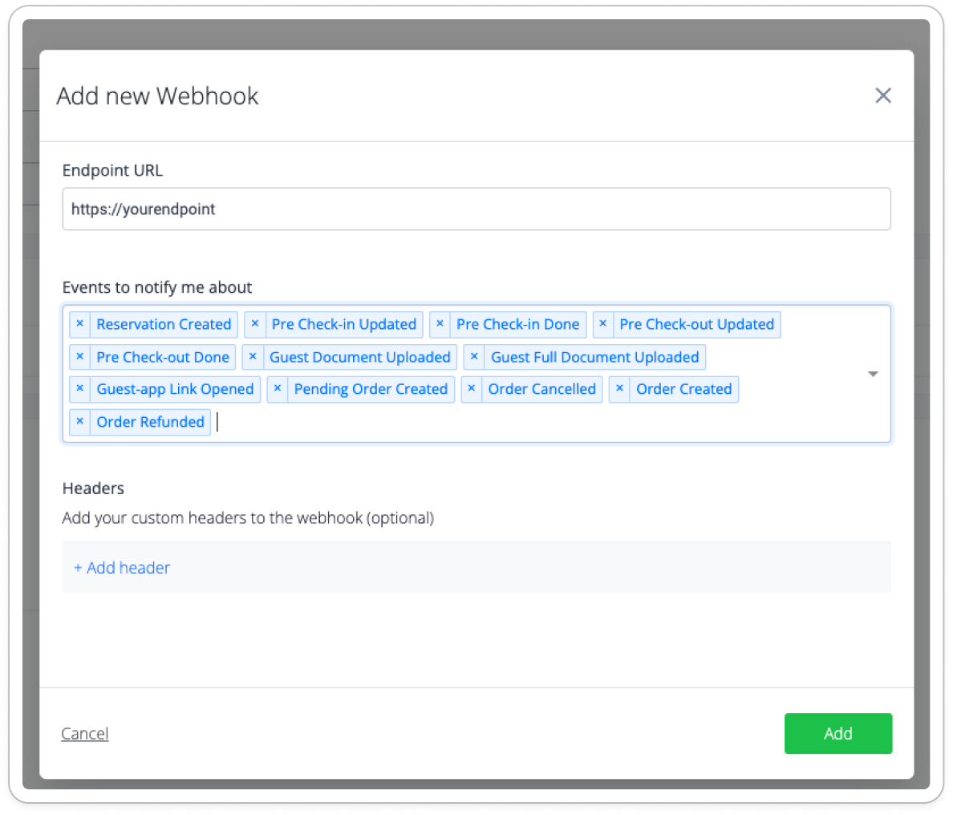The image size is (953, 815).
Task: Click the Cancel link
Action: 84,734
